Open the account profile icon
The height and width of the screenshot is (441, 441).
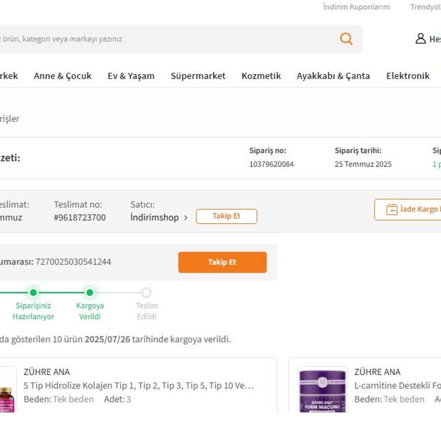coord(420,38)
